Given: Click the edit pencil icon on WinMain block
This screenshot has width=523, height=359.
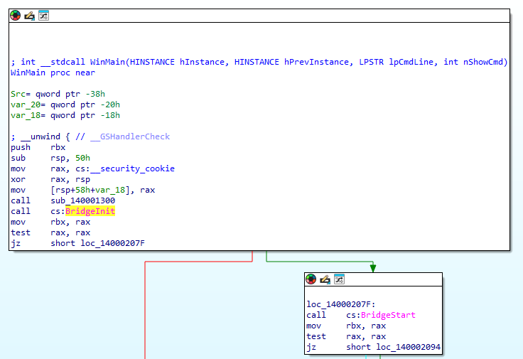Looking at the screenshot, I should pyautogui.click(x=29, y=15).
